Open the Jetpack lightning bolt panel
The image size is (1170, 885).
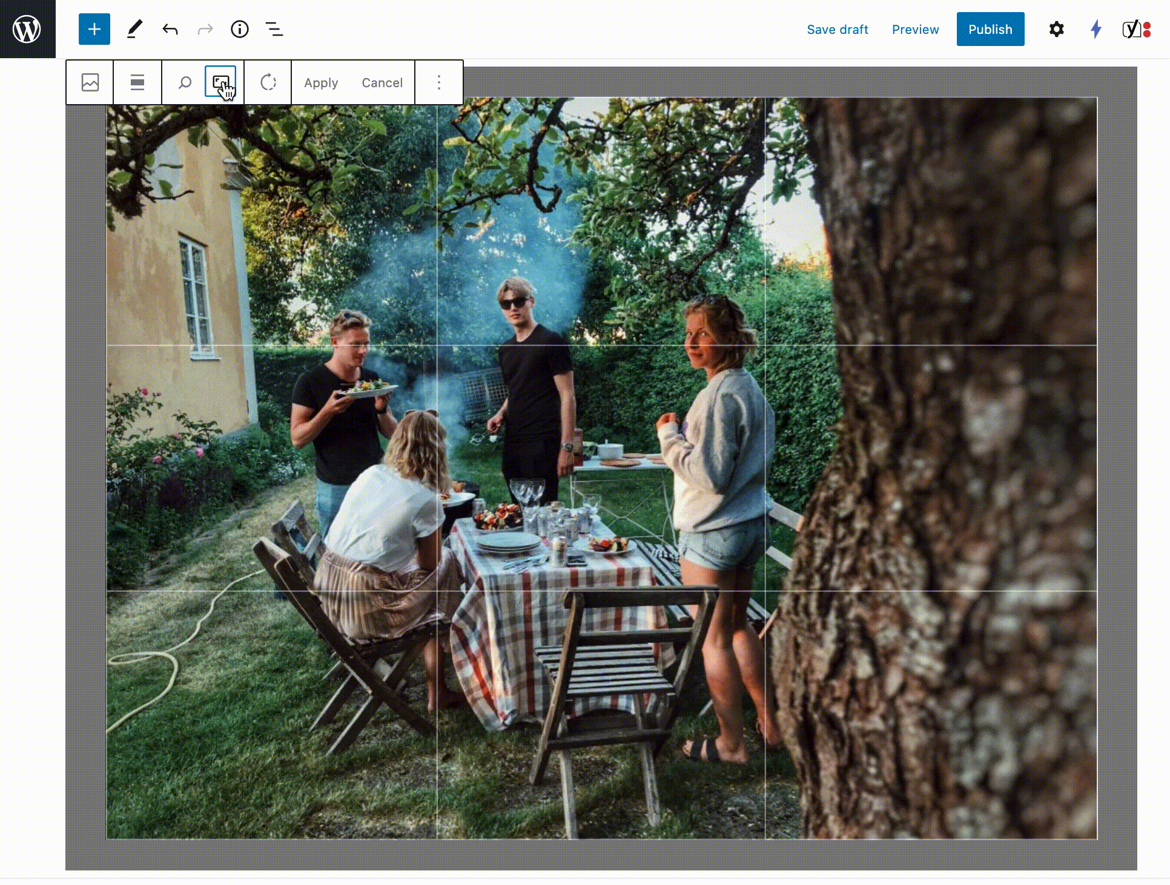coord(1096,29)
